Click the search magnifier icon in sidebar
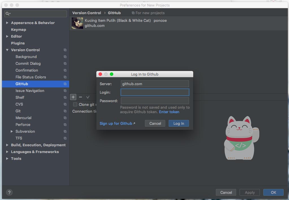The image size is (289, 200). click(8, 14)
